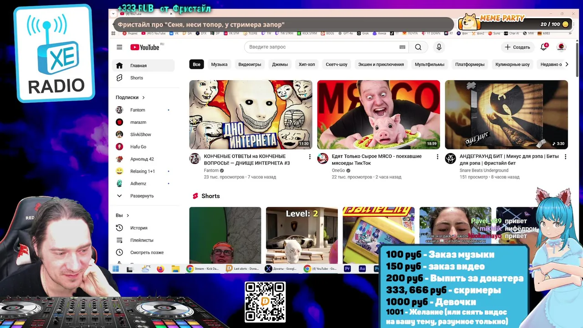Open Premiere Pro in the taskbar
Screen dimensions: 583x328
pos(348,269)
